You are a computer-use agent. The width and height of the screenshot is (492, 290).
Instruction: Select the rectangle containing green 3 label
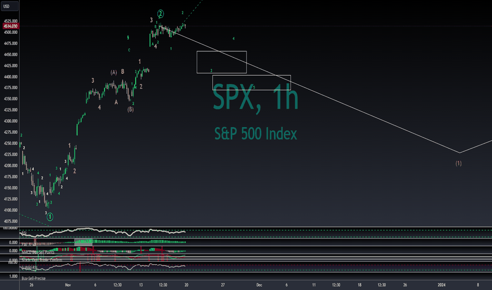pyautogui.click(x=222, y=62)
